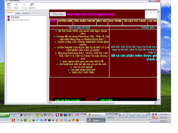Skip to previous track in taskbar player
The width and height of the screenshot is (178, 133).
(x=134, y=115)
